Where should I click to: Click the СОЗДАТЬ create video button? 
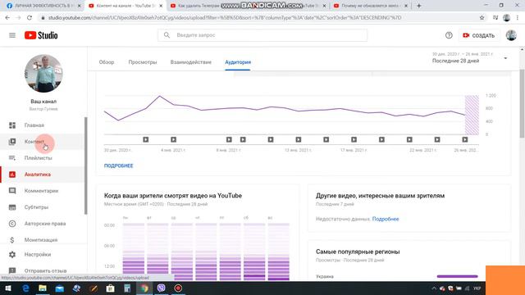pos(478,35)
